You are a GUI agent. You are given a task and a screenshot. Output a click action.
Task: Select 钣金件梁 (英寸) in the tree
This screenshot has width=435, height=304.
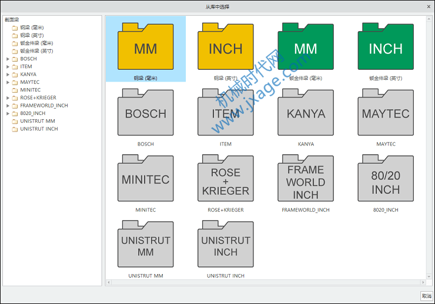36,51
